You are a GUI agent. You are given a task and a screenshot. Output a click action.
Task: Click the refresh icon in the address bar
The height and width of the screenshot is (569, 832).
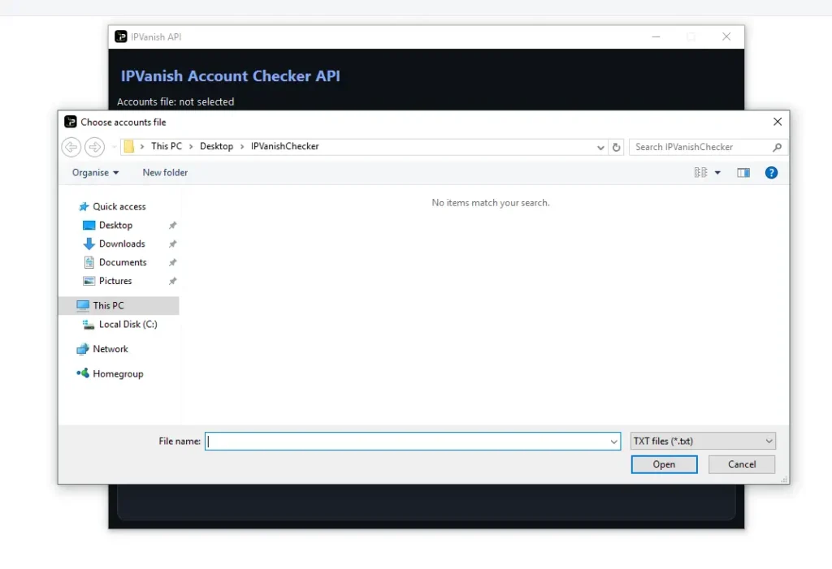click(616, 147)
